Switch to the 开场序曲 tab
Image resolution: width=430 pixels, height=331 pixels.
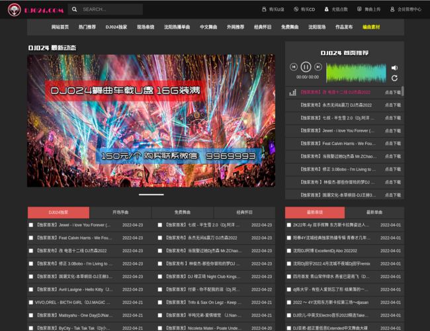click(120, 213)
